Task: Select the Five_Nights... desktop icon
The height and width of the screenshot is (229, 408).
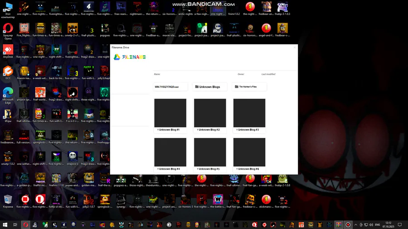Action: pyautogui.click(x=24, y=30)
